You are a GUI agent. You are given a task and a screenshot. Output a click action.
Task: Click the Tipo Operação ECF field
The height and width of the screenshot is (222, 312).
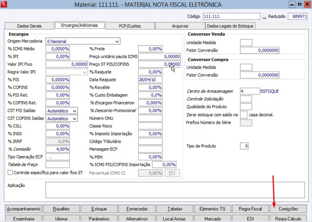click(x=58, y=157)
